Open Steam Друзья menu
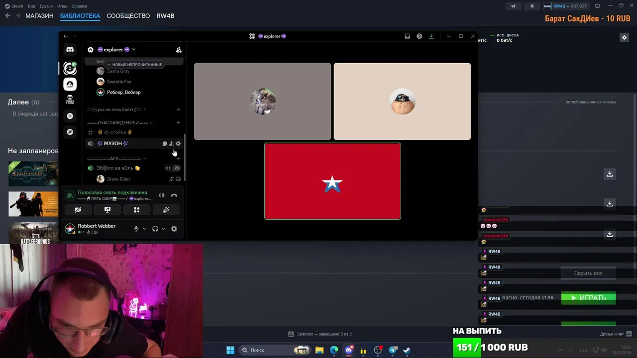Viewport: 637px width, 358px height. pyautogui.click(x=46, y=6)
